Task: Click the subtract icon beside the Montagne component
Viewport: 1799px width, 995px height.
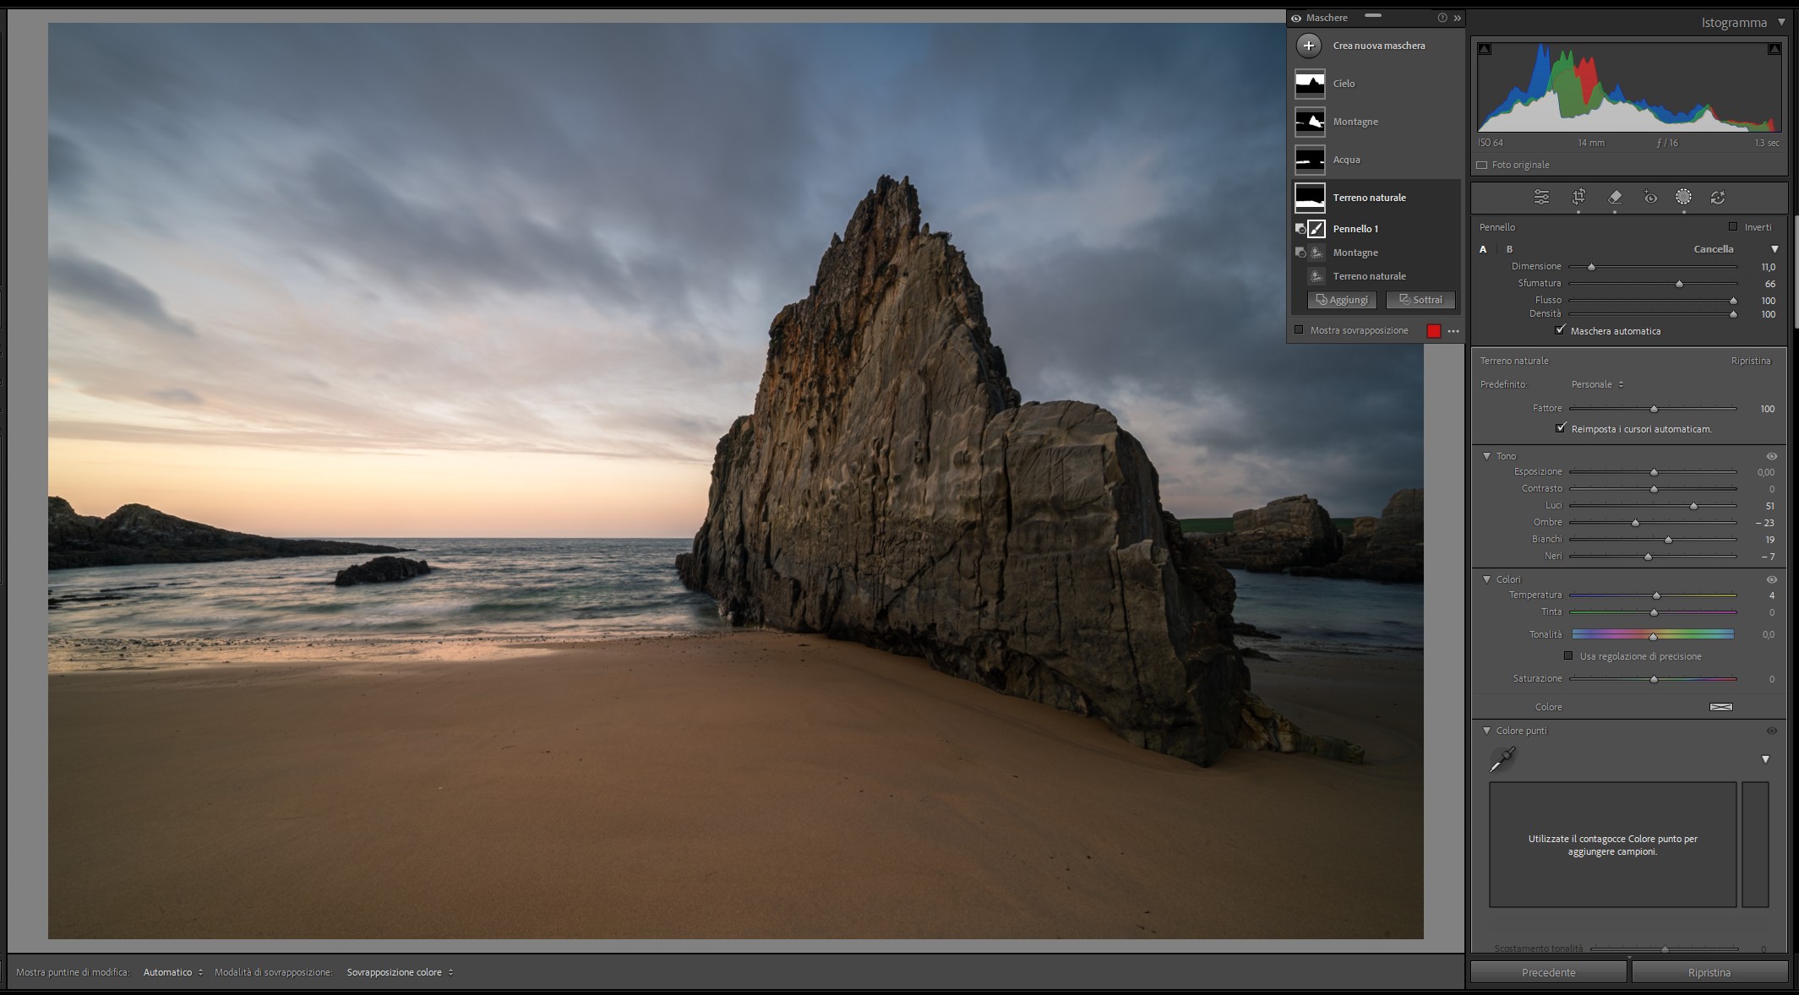Action: pos(1300,253)
